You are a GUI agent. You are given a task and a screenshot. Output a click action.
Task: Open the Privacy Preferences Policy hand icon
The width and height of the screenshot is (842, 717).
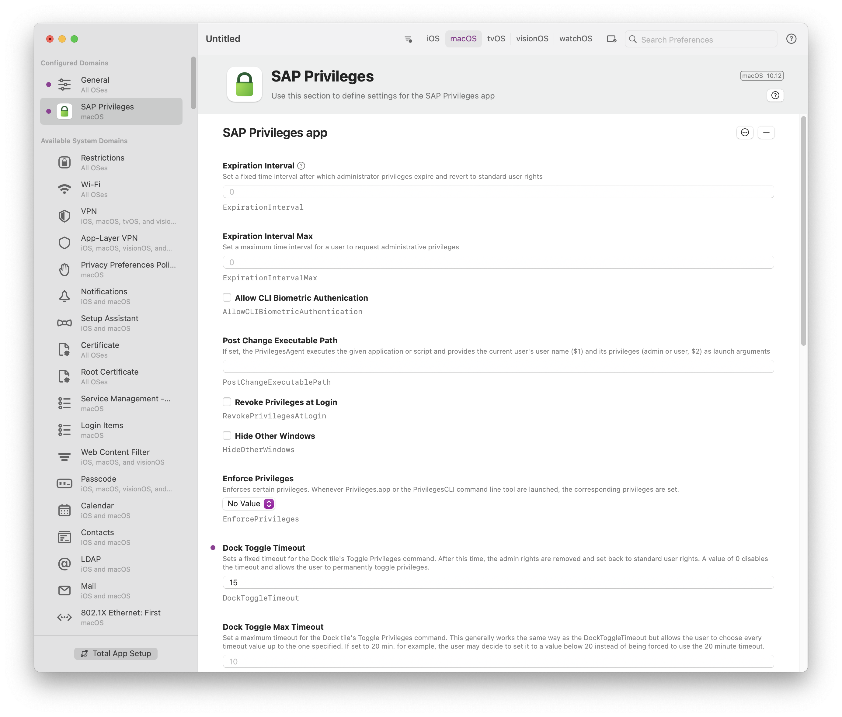click(x=64, y=269)
